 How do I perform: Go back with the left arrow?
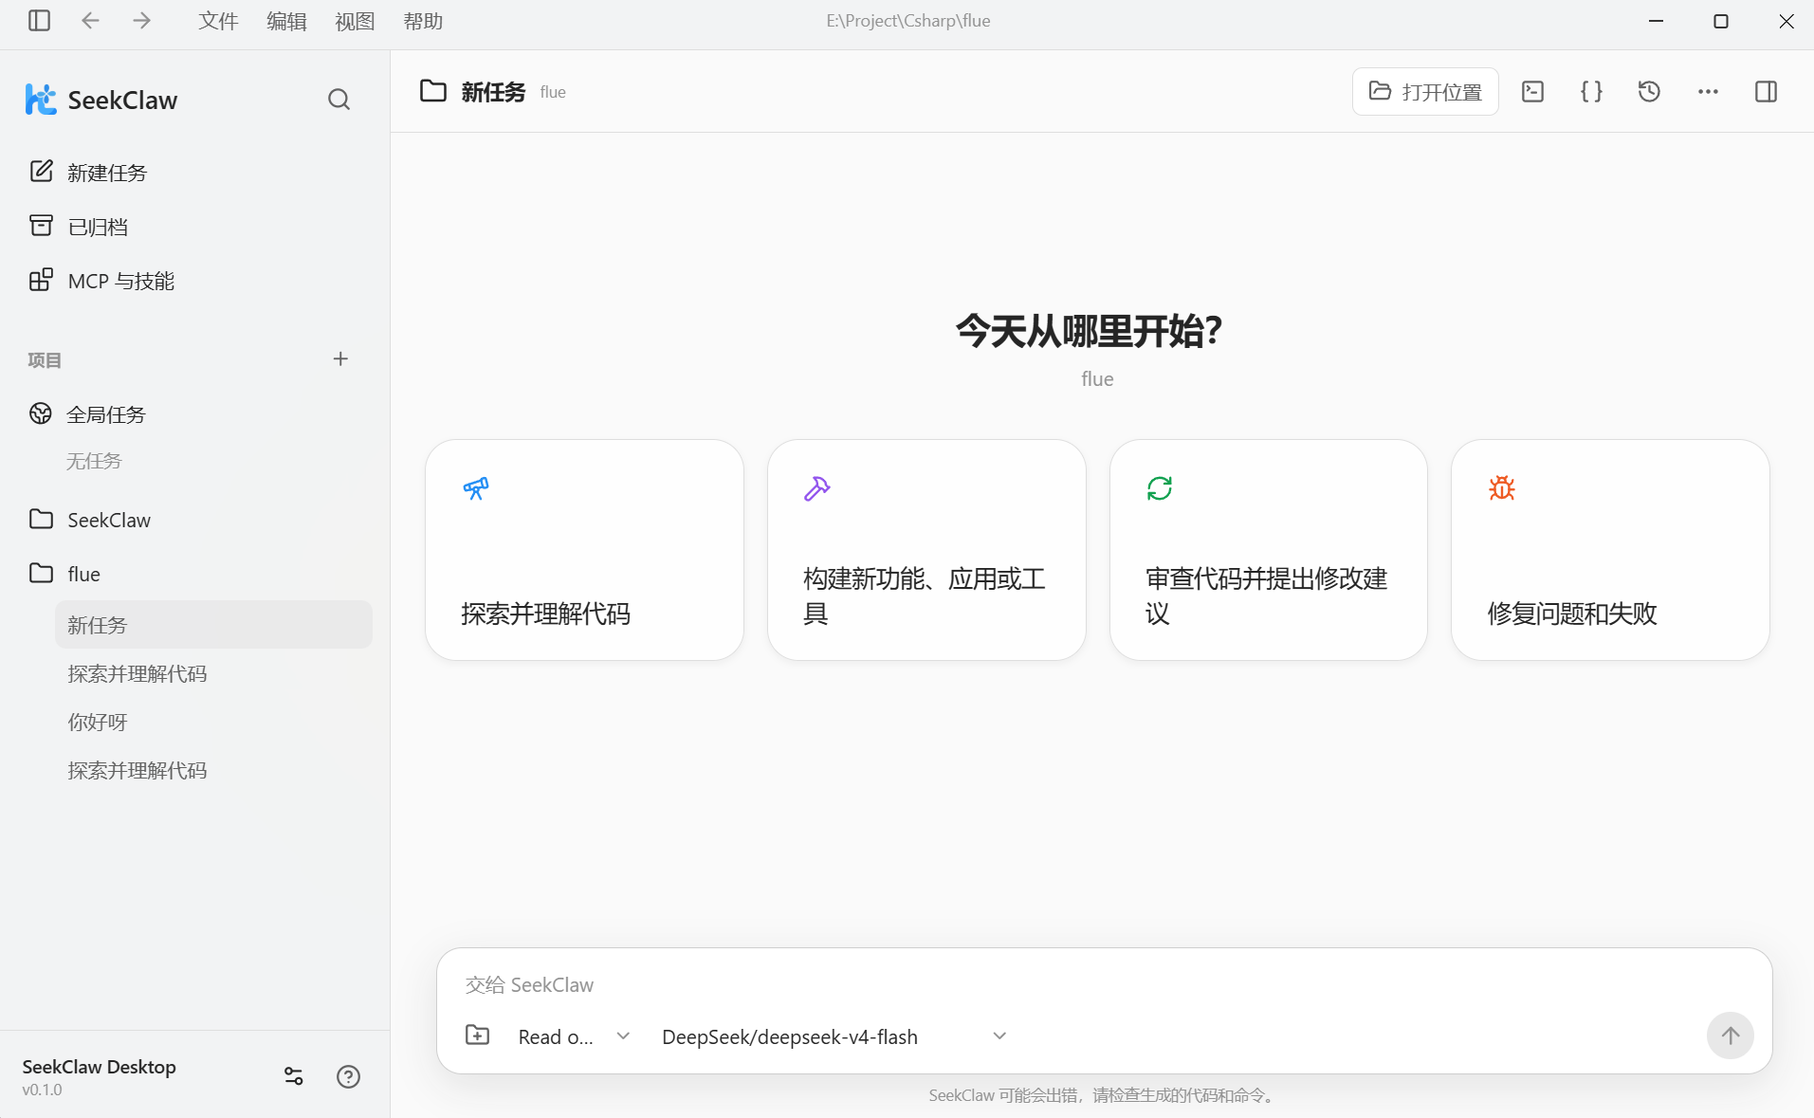click(x=90, y=21)
